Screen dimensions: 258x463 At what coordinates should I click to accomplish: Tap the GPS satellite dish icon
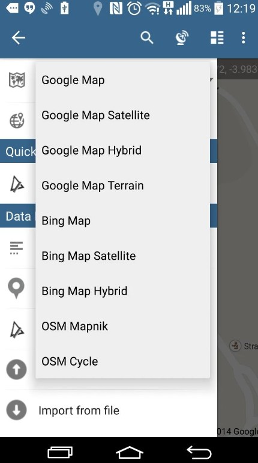pyautogui.click(x=182, y=38)
